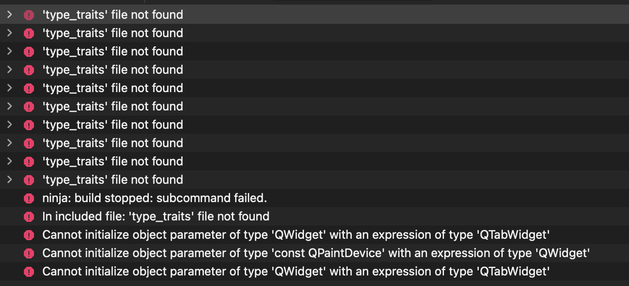629x286 pixels.
Task: Select the highlighted top 'type_traits' error text
Action: (x=112, y=15)
